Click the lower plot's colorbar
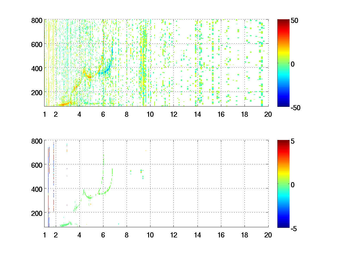Viewport: 340px width, 255px height. (283, 184)
